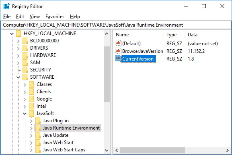Expand the Java Runtime Environment key
This screenshot has width=232, height=155.
click(31, 128)
